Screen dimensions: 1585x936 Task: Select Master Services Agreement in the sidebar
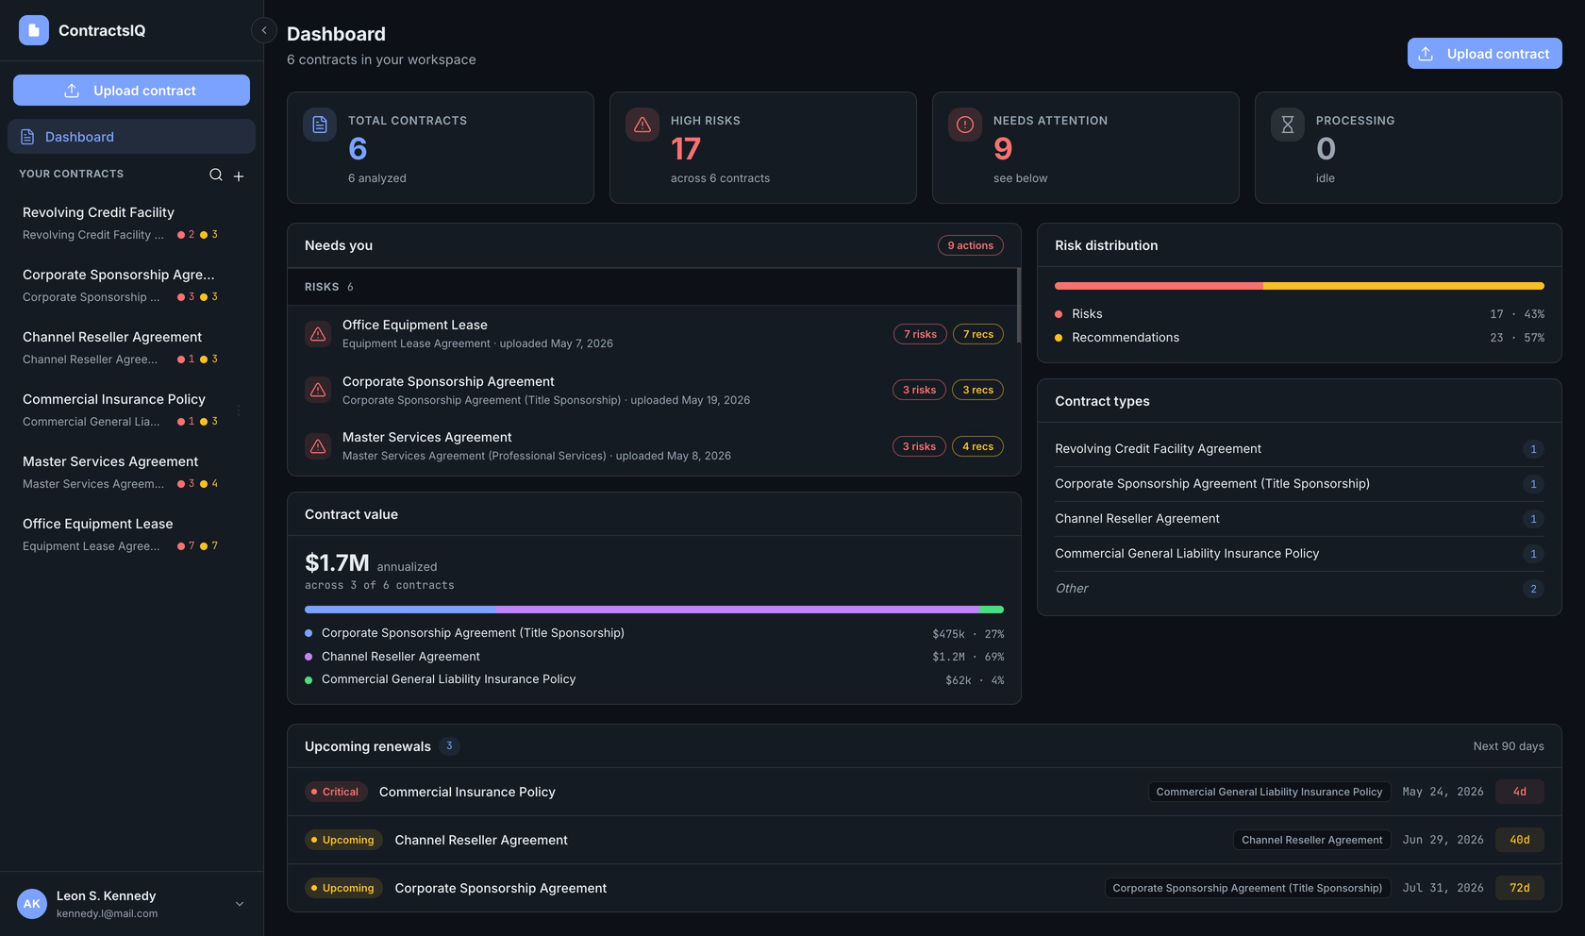(x=131, y=473)
